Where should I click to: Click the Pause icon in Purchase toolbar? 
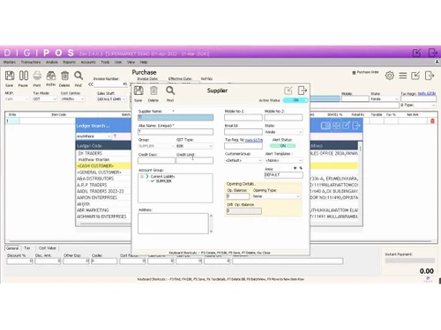pyautogui.click(x=24, y=76)
